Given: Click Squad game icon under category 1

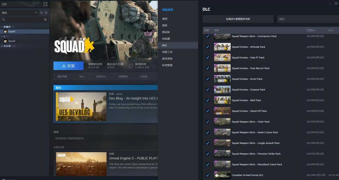Looking at the screenshot, I should pyautogui.click(x=5, y=41).
